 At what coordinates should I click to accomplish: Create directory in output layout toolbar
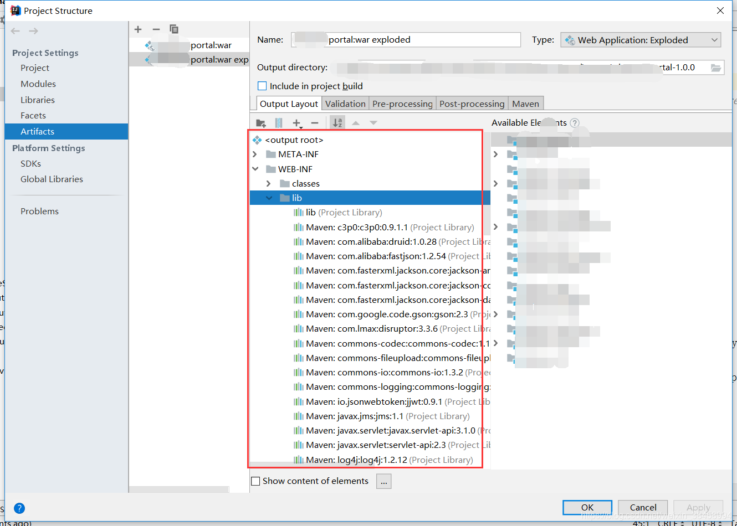pos(261,123)
